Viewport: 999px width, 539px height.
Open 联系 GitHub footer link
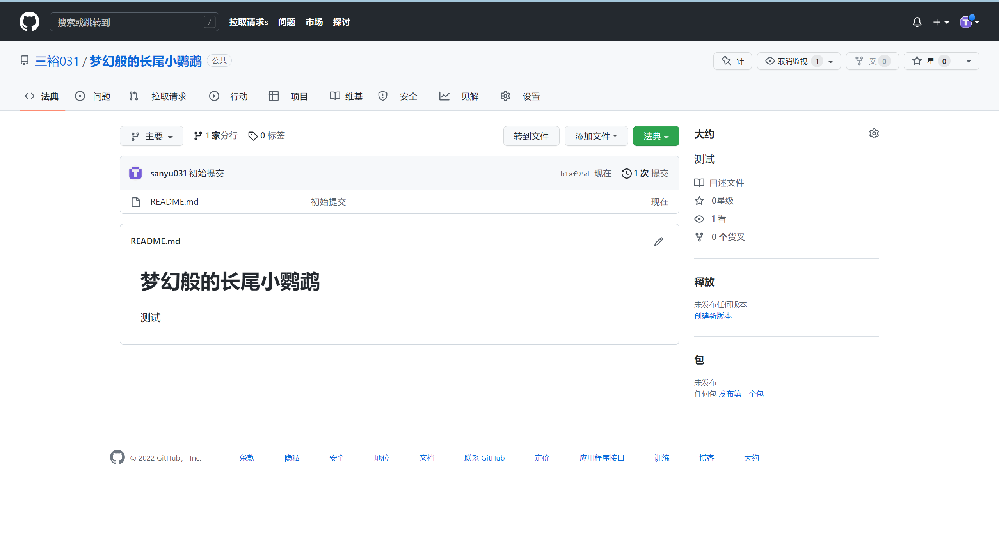click(x=484, y=458)
